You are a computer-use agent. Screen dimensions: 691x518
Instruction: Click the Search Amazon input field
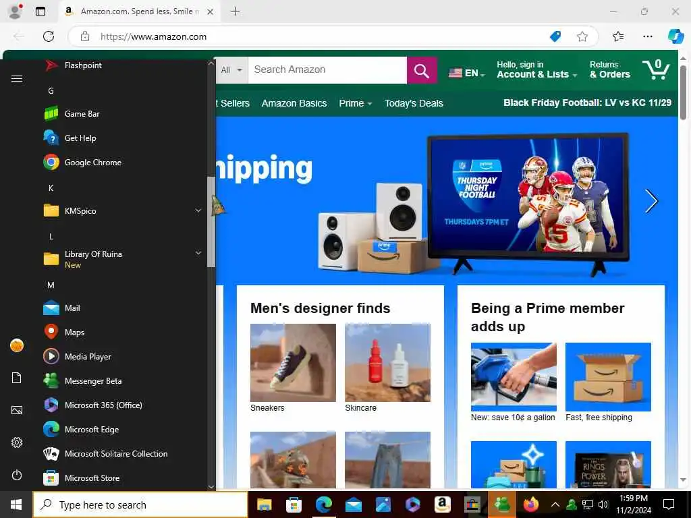[327, 70]
